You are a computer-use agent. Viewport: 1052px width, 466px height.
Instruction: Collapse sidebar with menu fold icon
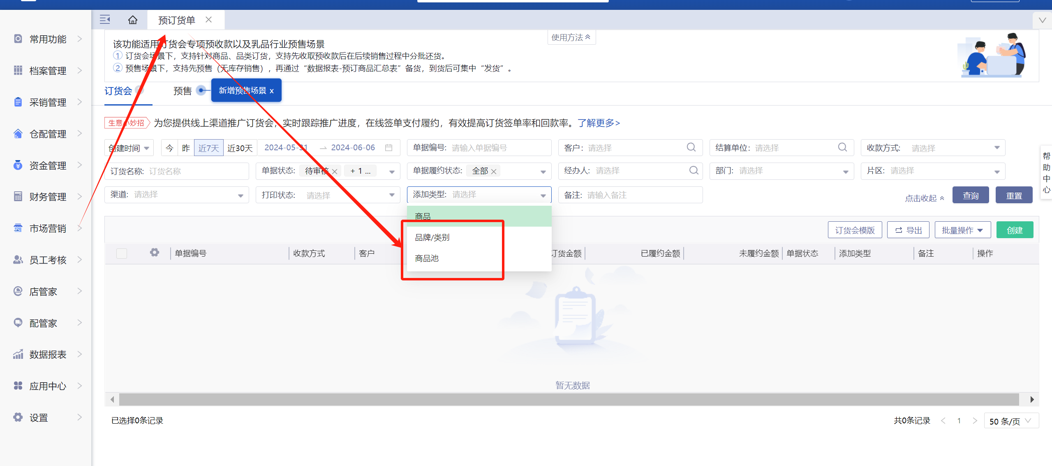pyautogui.click(x=105, y=19)
